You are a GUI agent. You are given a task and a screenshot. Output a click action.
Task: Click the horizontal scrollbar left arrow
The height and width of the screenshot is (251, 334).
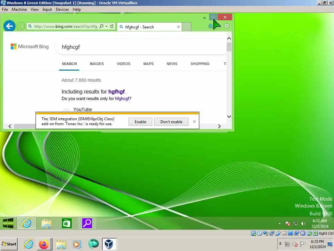click(x=10, y=126)
